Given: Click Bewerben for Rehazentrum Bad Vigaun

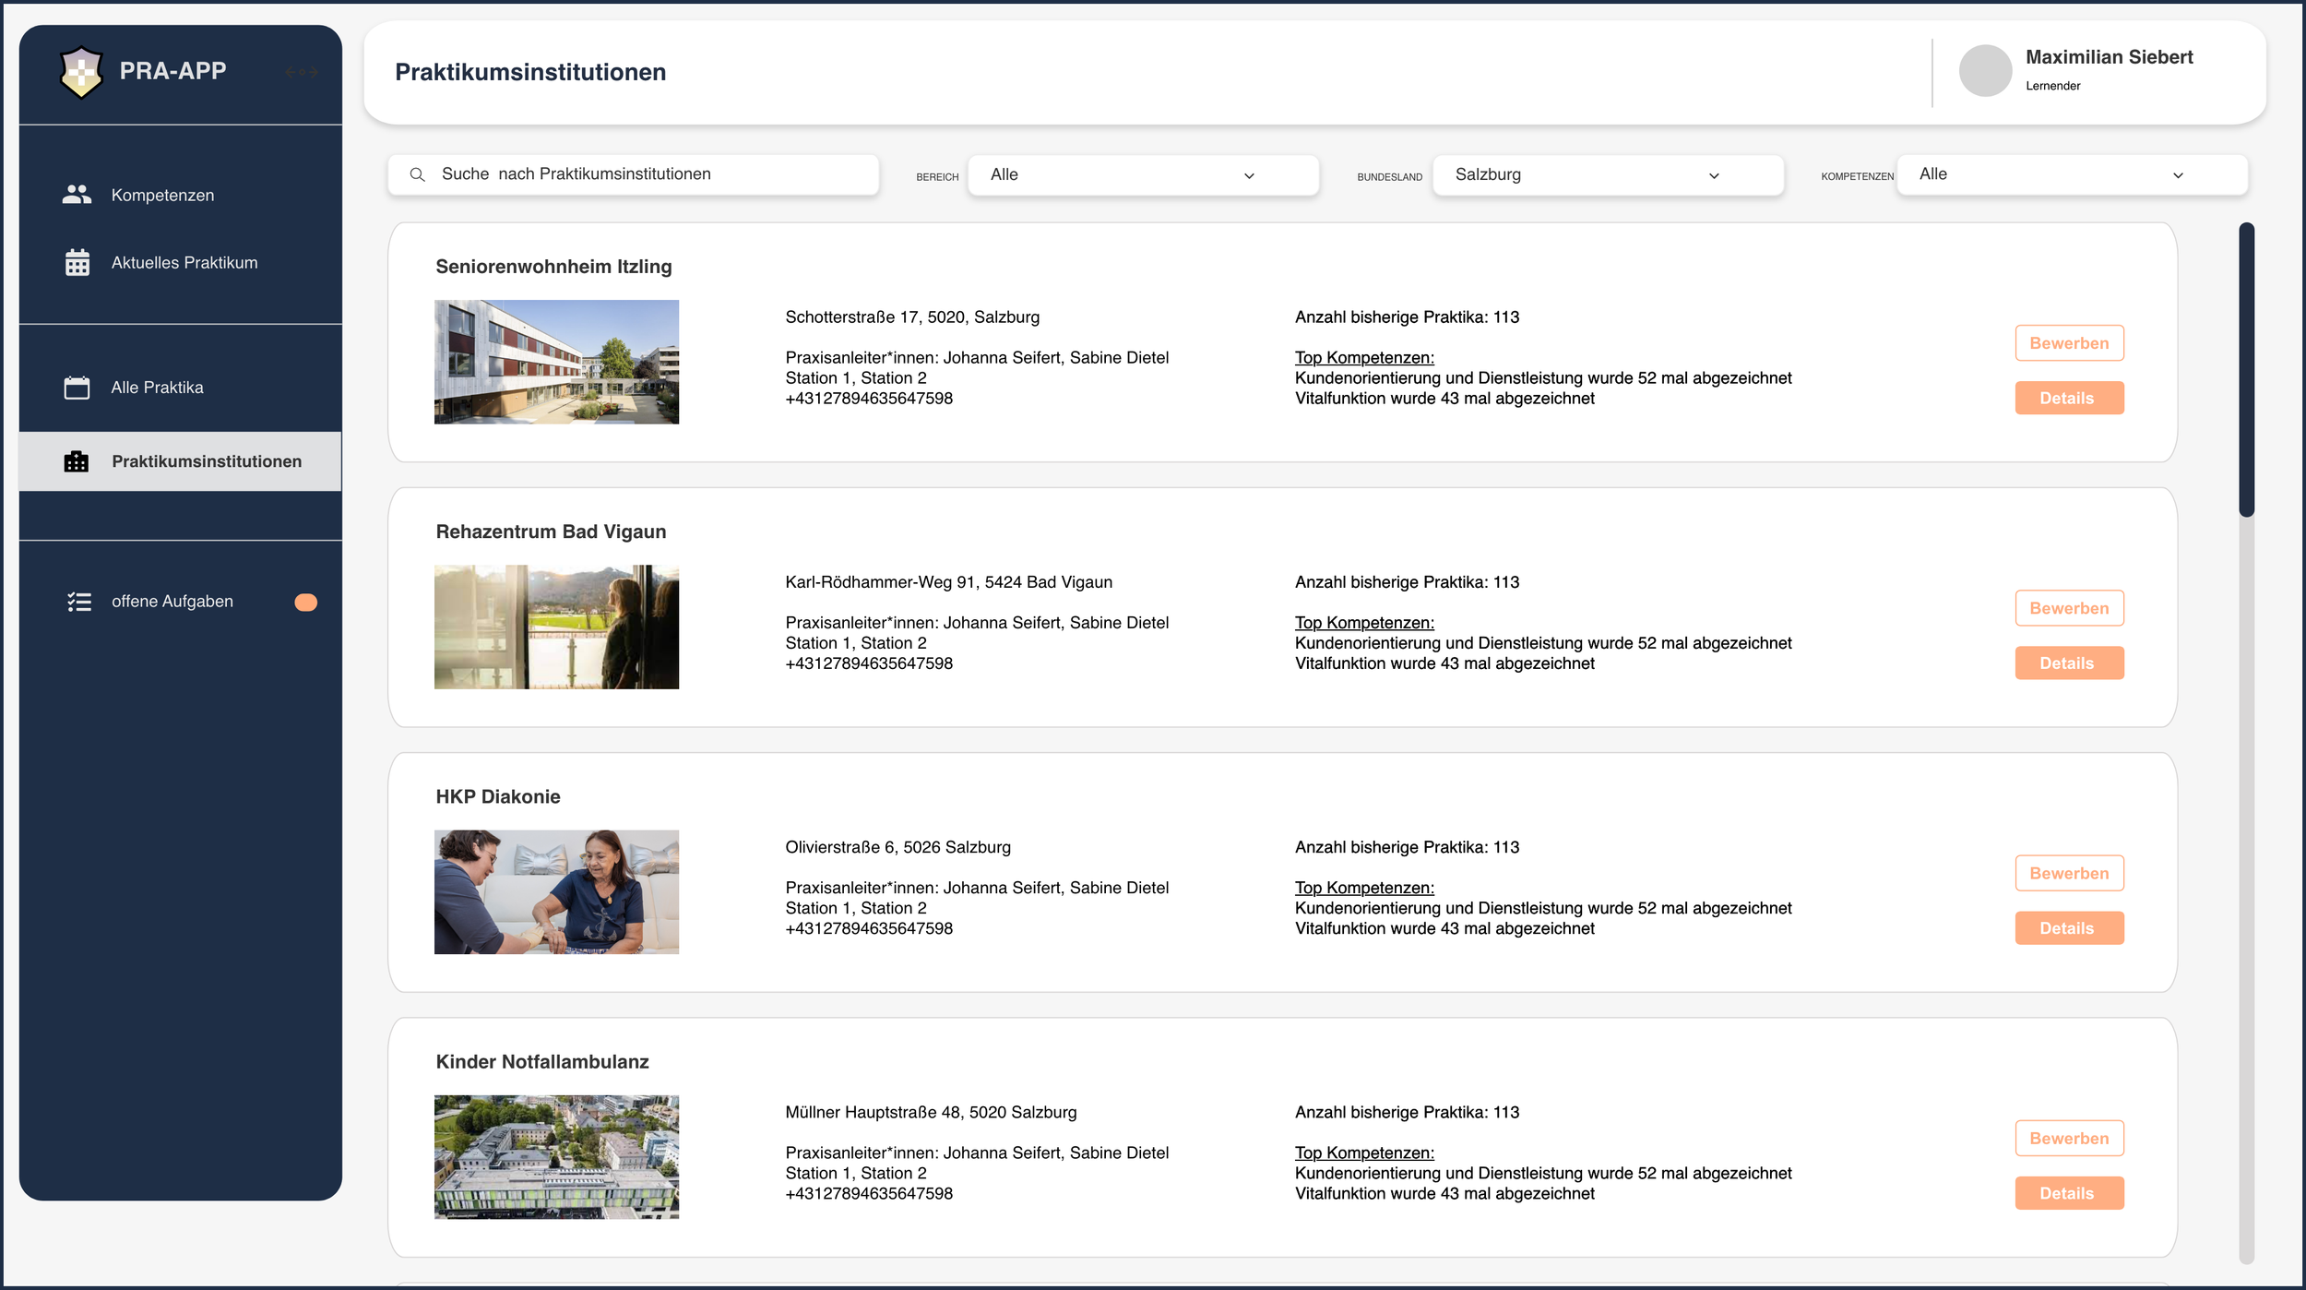Looking at the screenshot, I should (2069, 608).
